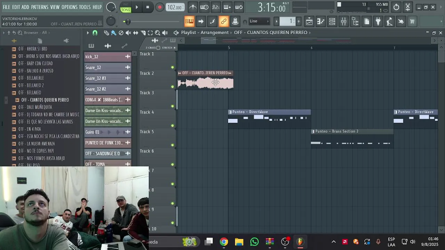Select the Zoom magnifier tool in Playlist
Viewport: 445px width, 250px height.
157,33
